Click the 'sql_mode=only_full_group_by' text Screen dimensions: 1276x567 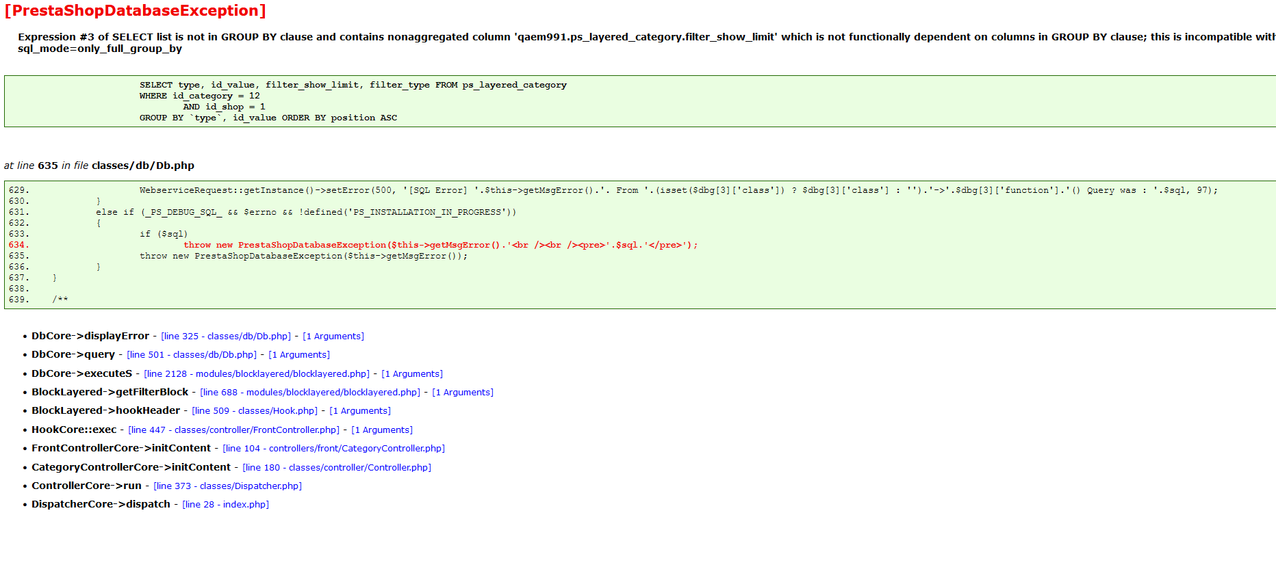coord(100,49)
